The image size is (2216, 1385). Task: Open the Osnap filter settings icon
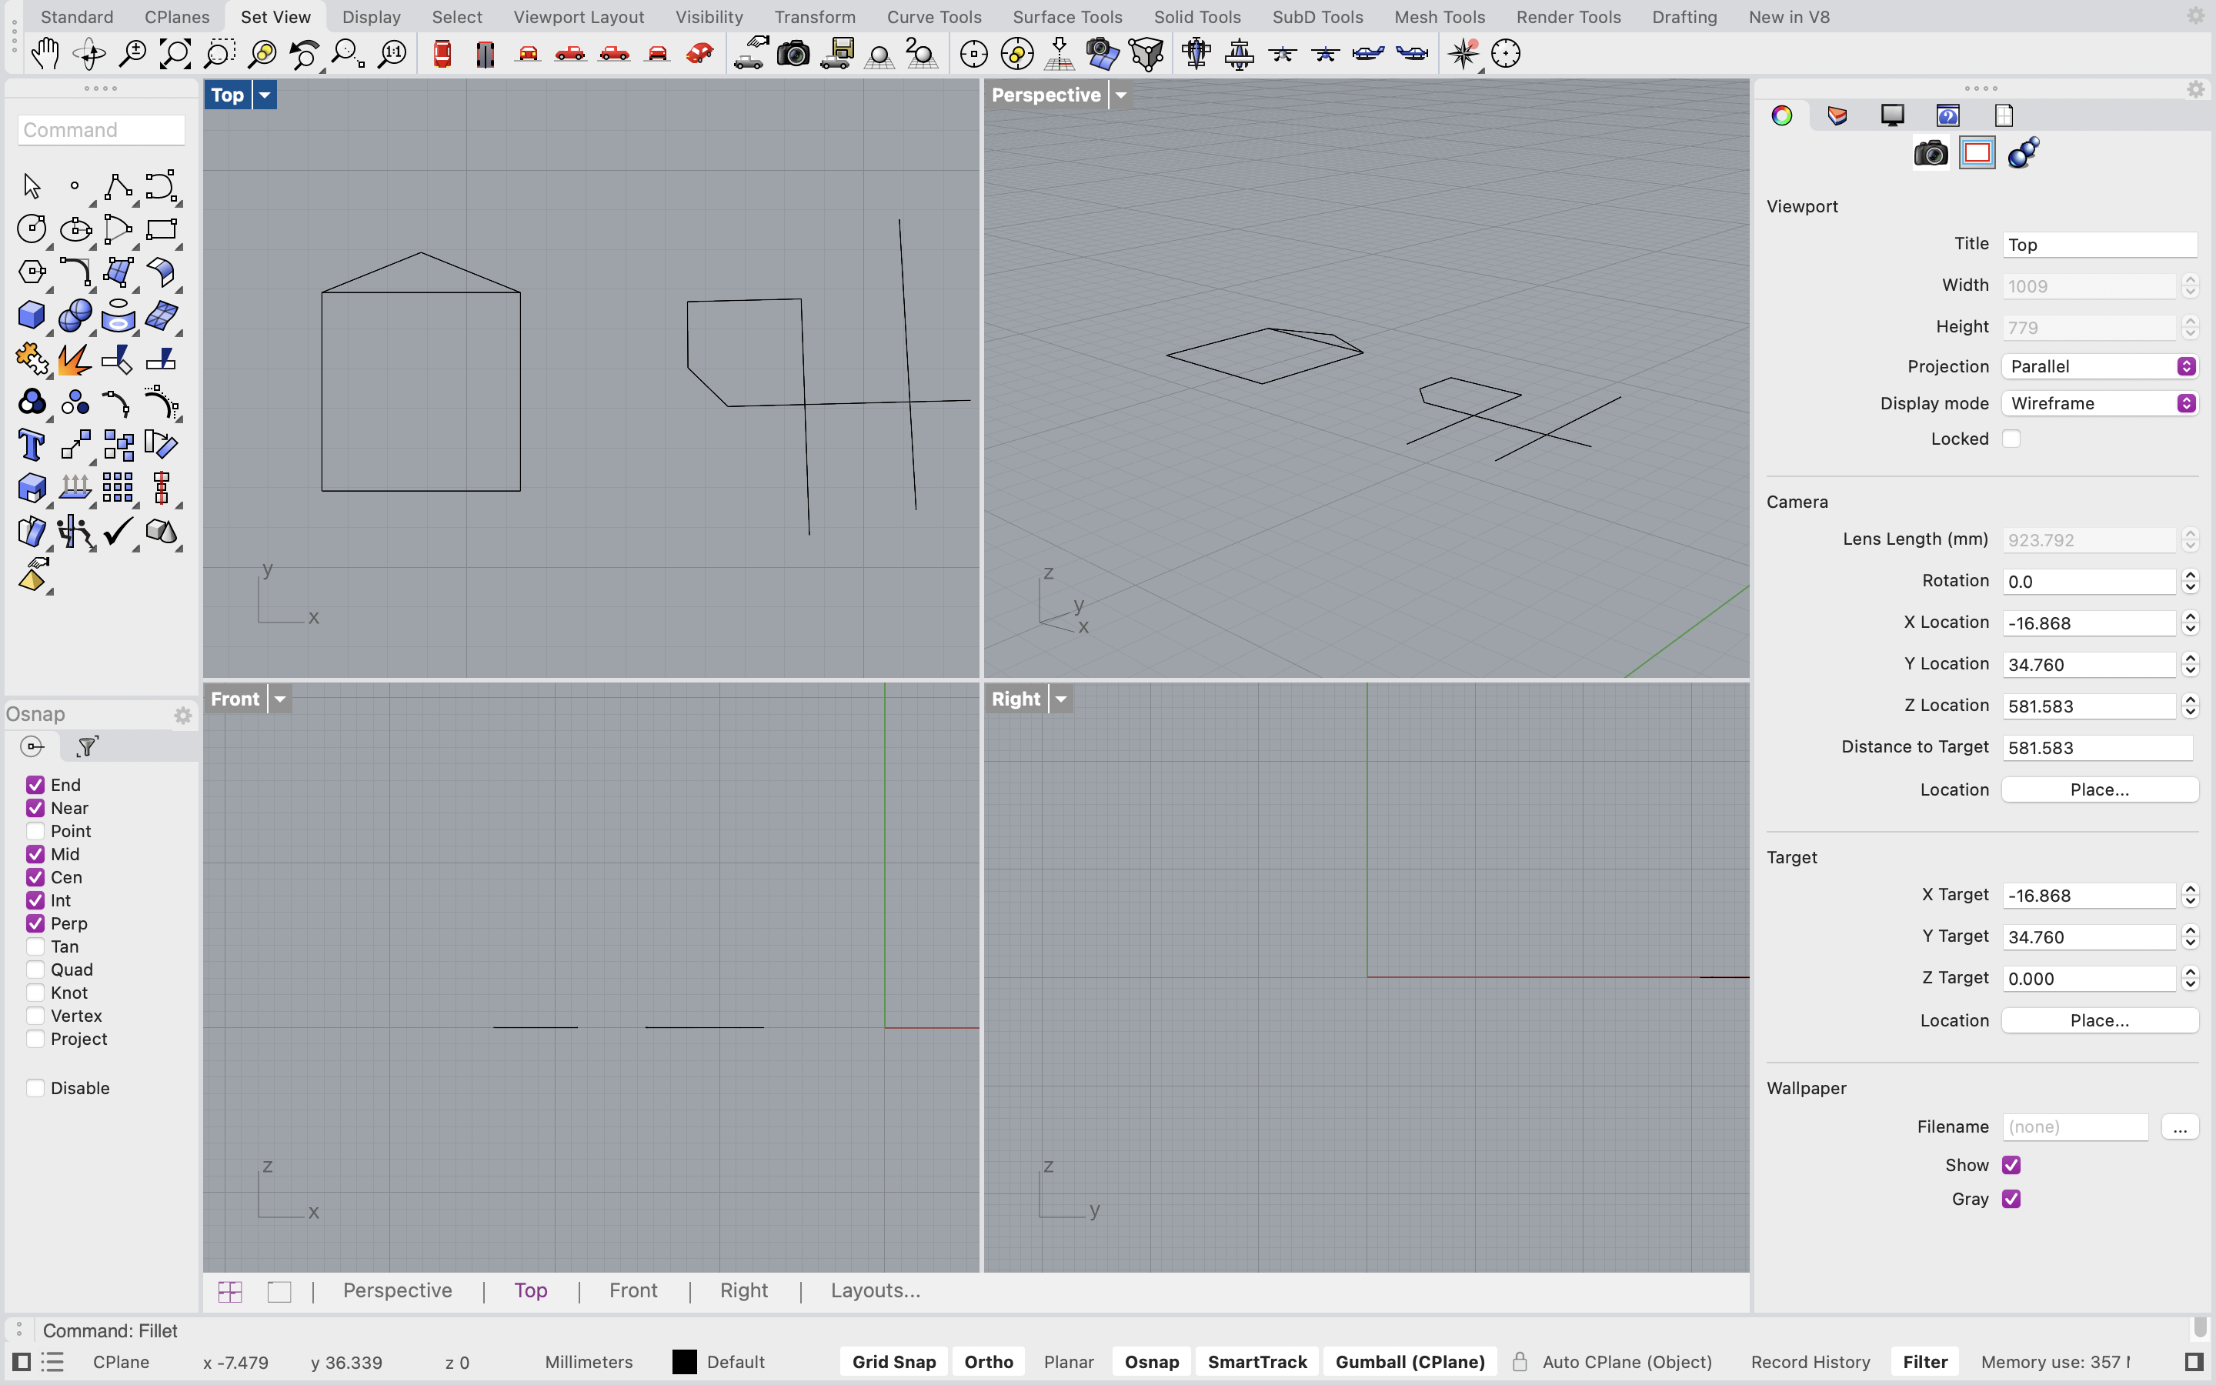coord(87,746)
